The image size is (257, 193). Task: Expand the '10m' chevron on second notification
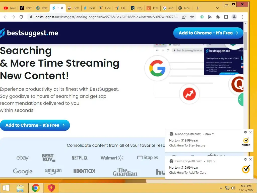(214, 161)
